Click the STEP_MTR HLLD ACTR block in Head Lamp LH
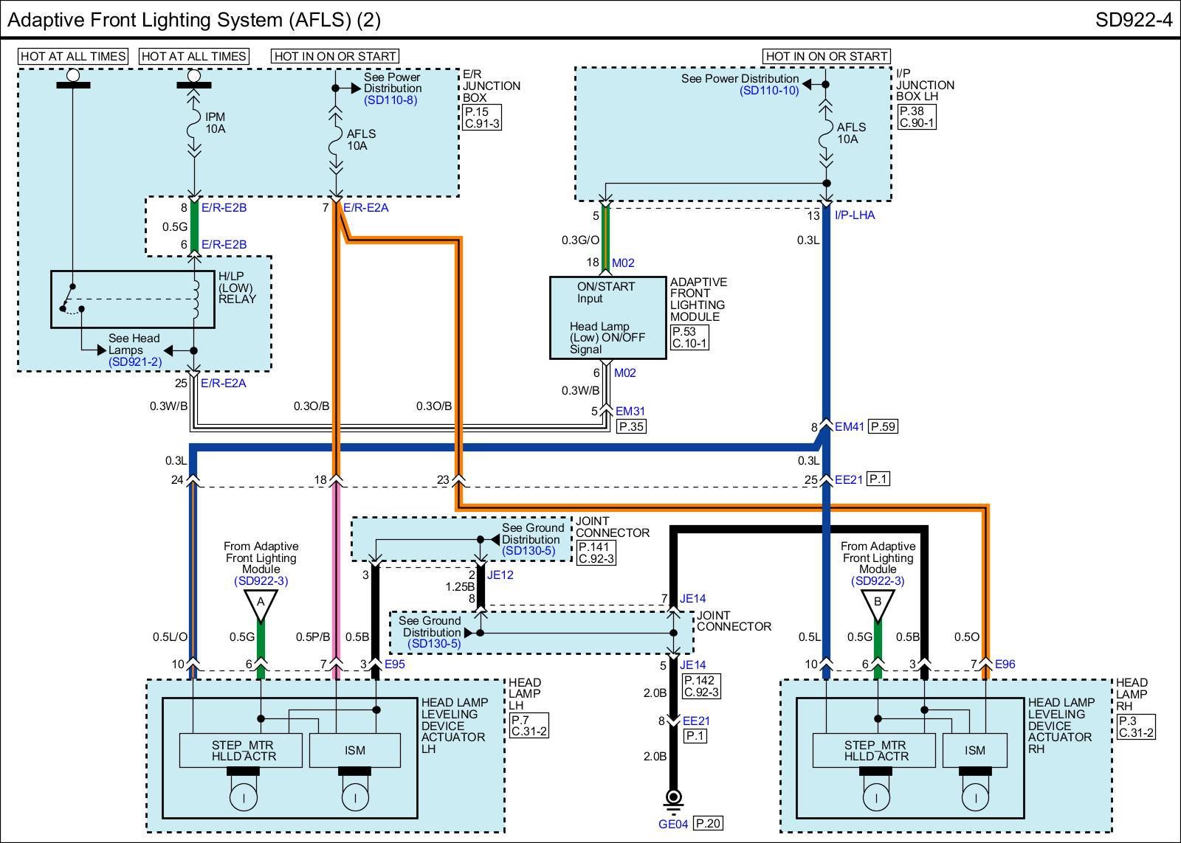Image resolution: width=1181 pixels, height=843 pixels. point(241,751)
